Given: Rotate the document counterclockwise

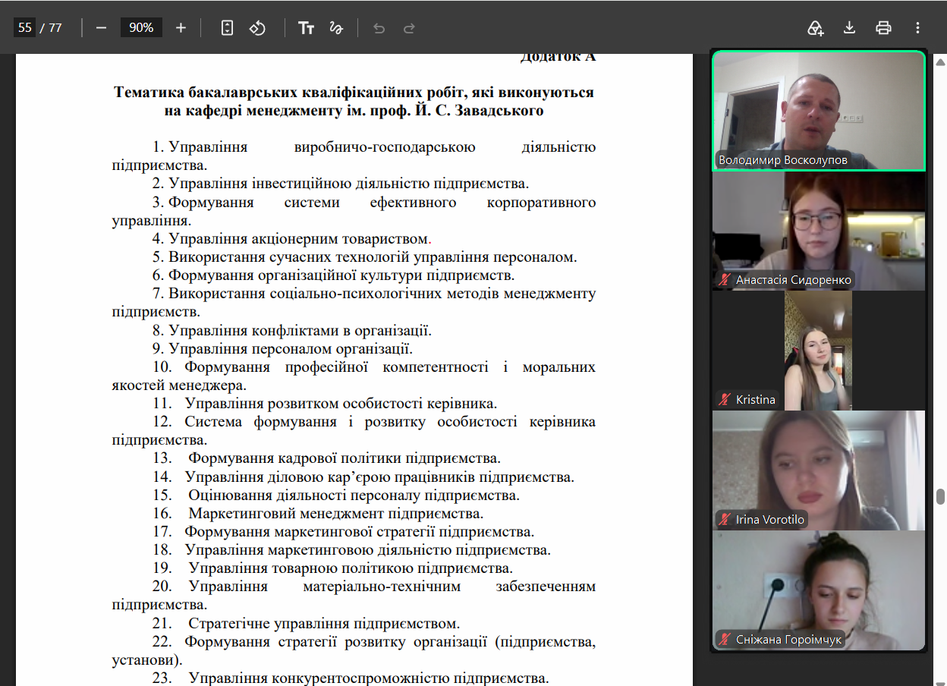Looking at the screenshot, I should (x=257, y=28).
